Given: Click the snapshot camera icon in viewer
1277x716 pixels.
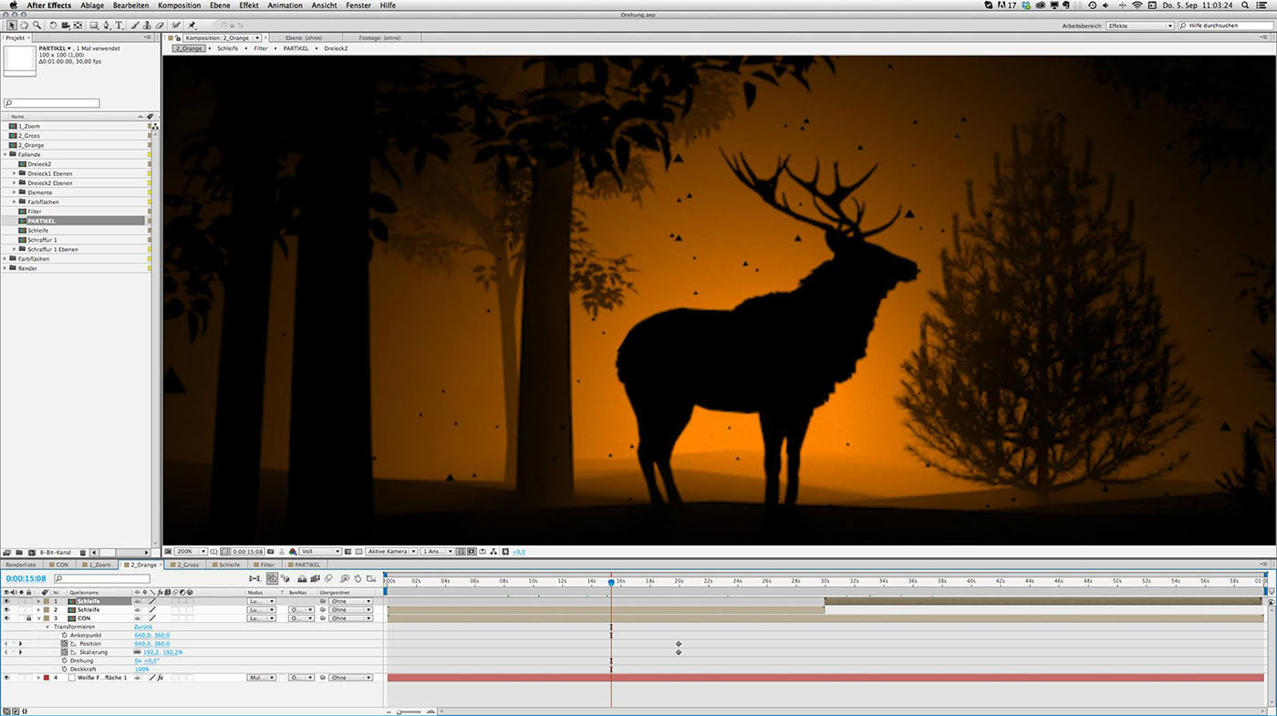Looking at the screenshot, I should 270,552.
